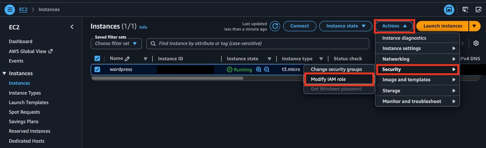Click the external link icon of AWS Global View

coord(50,51)
